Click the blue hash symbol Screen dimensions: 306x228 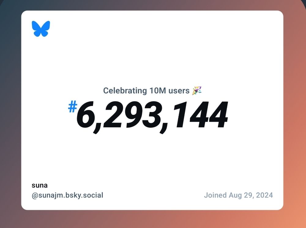point(72,107)
